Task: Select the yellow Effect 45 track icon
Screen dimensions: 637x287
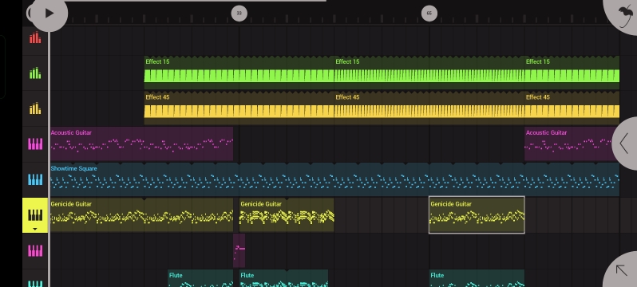Action: coord(35,108)
